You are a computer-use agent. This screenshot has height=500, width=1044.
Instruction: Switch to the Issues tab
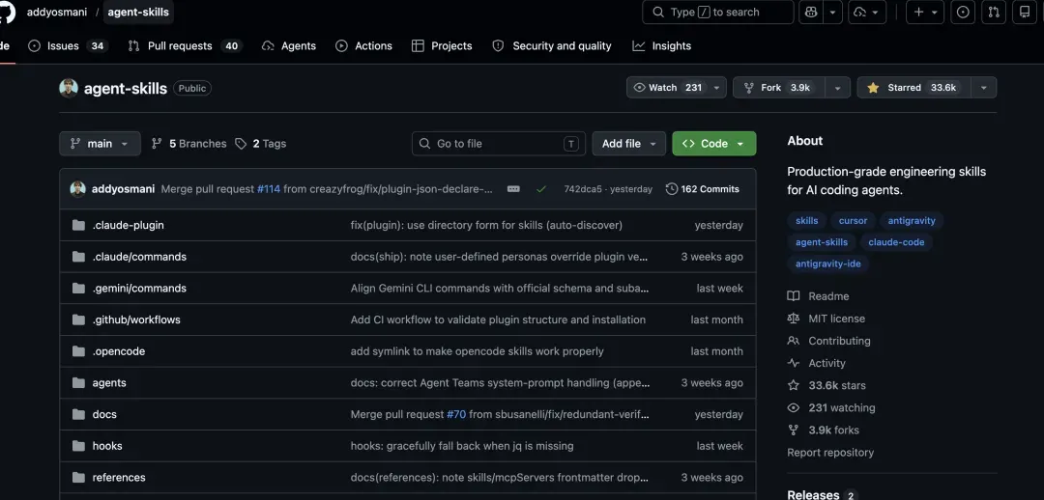coord(68,46)
